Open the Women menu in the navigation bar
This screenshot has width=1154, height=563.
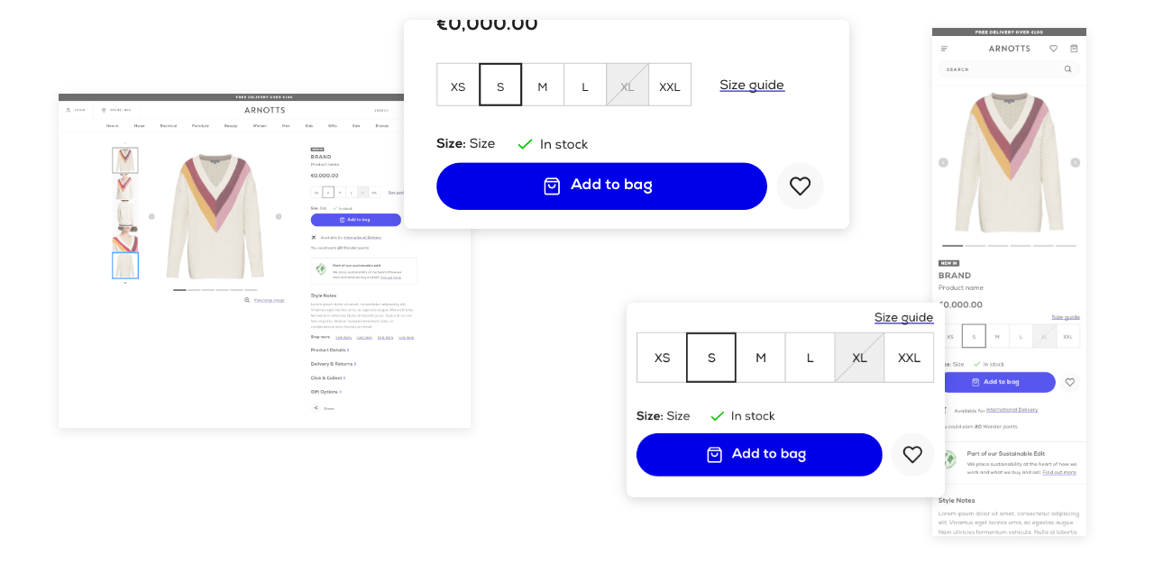pos(261,126)
